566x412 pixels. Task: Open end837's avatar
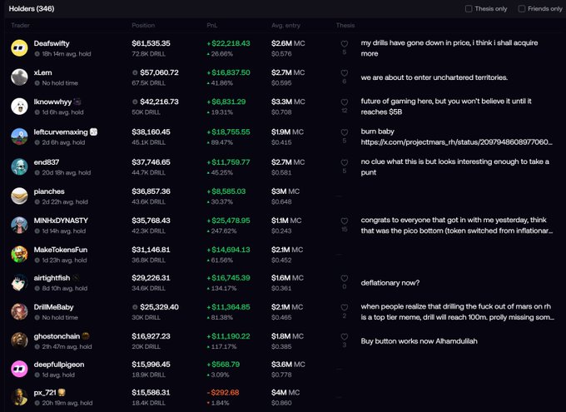19,166
